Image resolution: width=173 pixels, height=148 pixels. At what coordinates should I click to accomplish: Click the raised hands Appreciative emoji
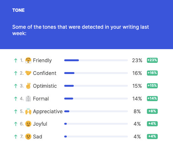pos(28,111)
